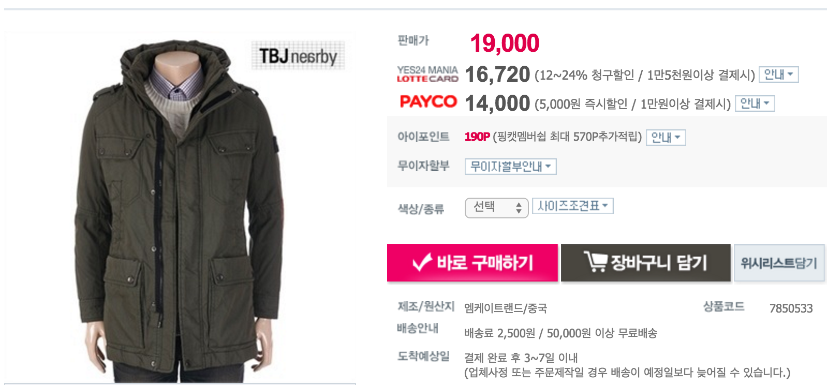
Task: Click the PAYCO logo
Action: [x=428, y=101]
